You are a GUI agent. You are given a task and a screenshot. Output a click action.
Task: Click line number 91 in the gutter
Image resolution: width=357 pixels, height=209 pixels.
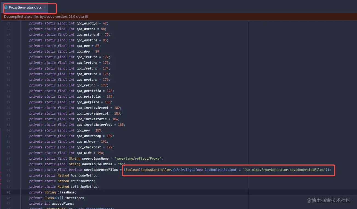coord(8,170)
